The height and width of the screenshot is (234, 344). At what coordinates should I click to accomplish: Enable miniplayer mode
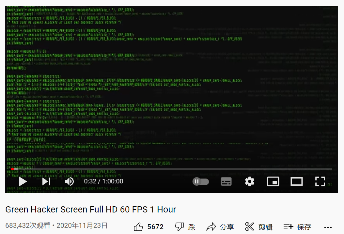[273, 181]
